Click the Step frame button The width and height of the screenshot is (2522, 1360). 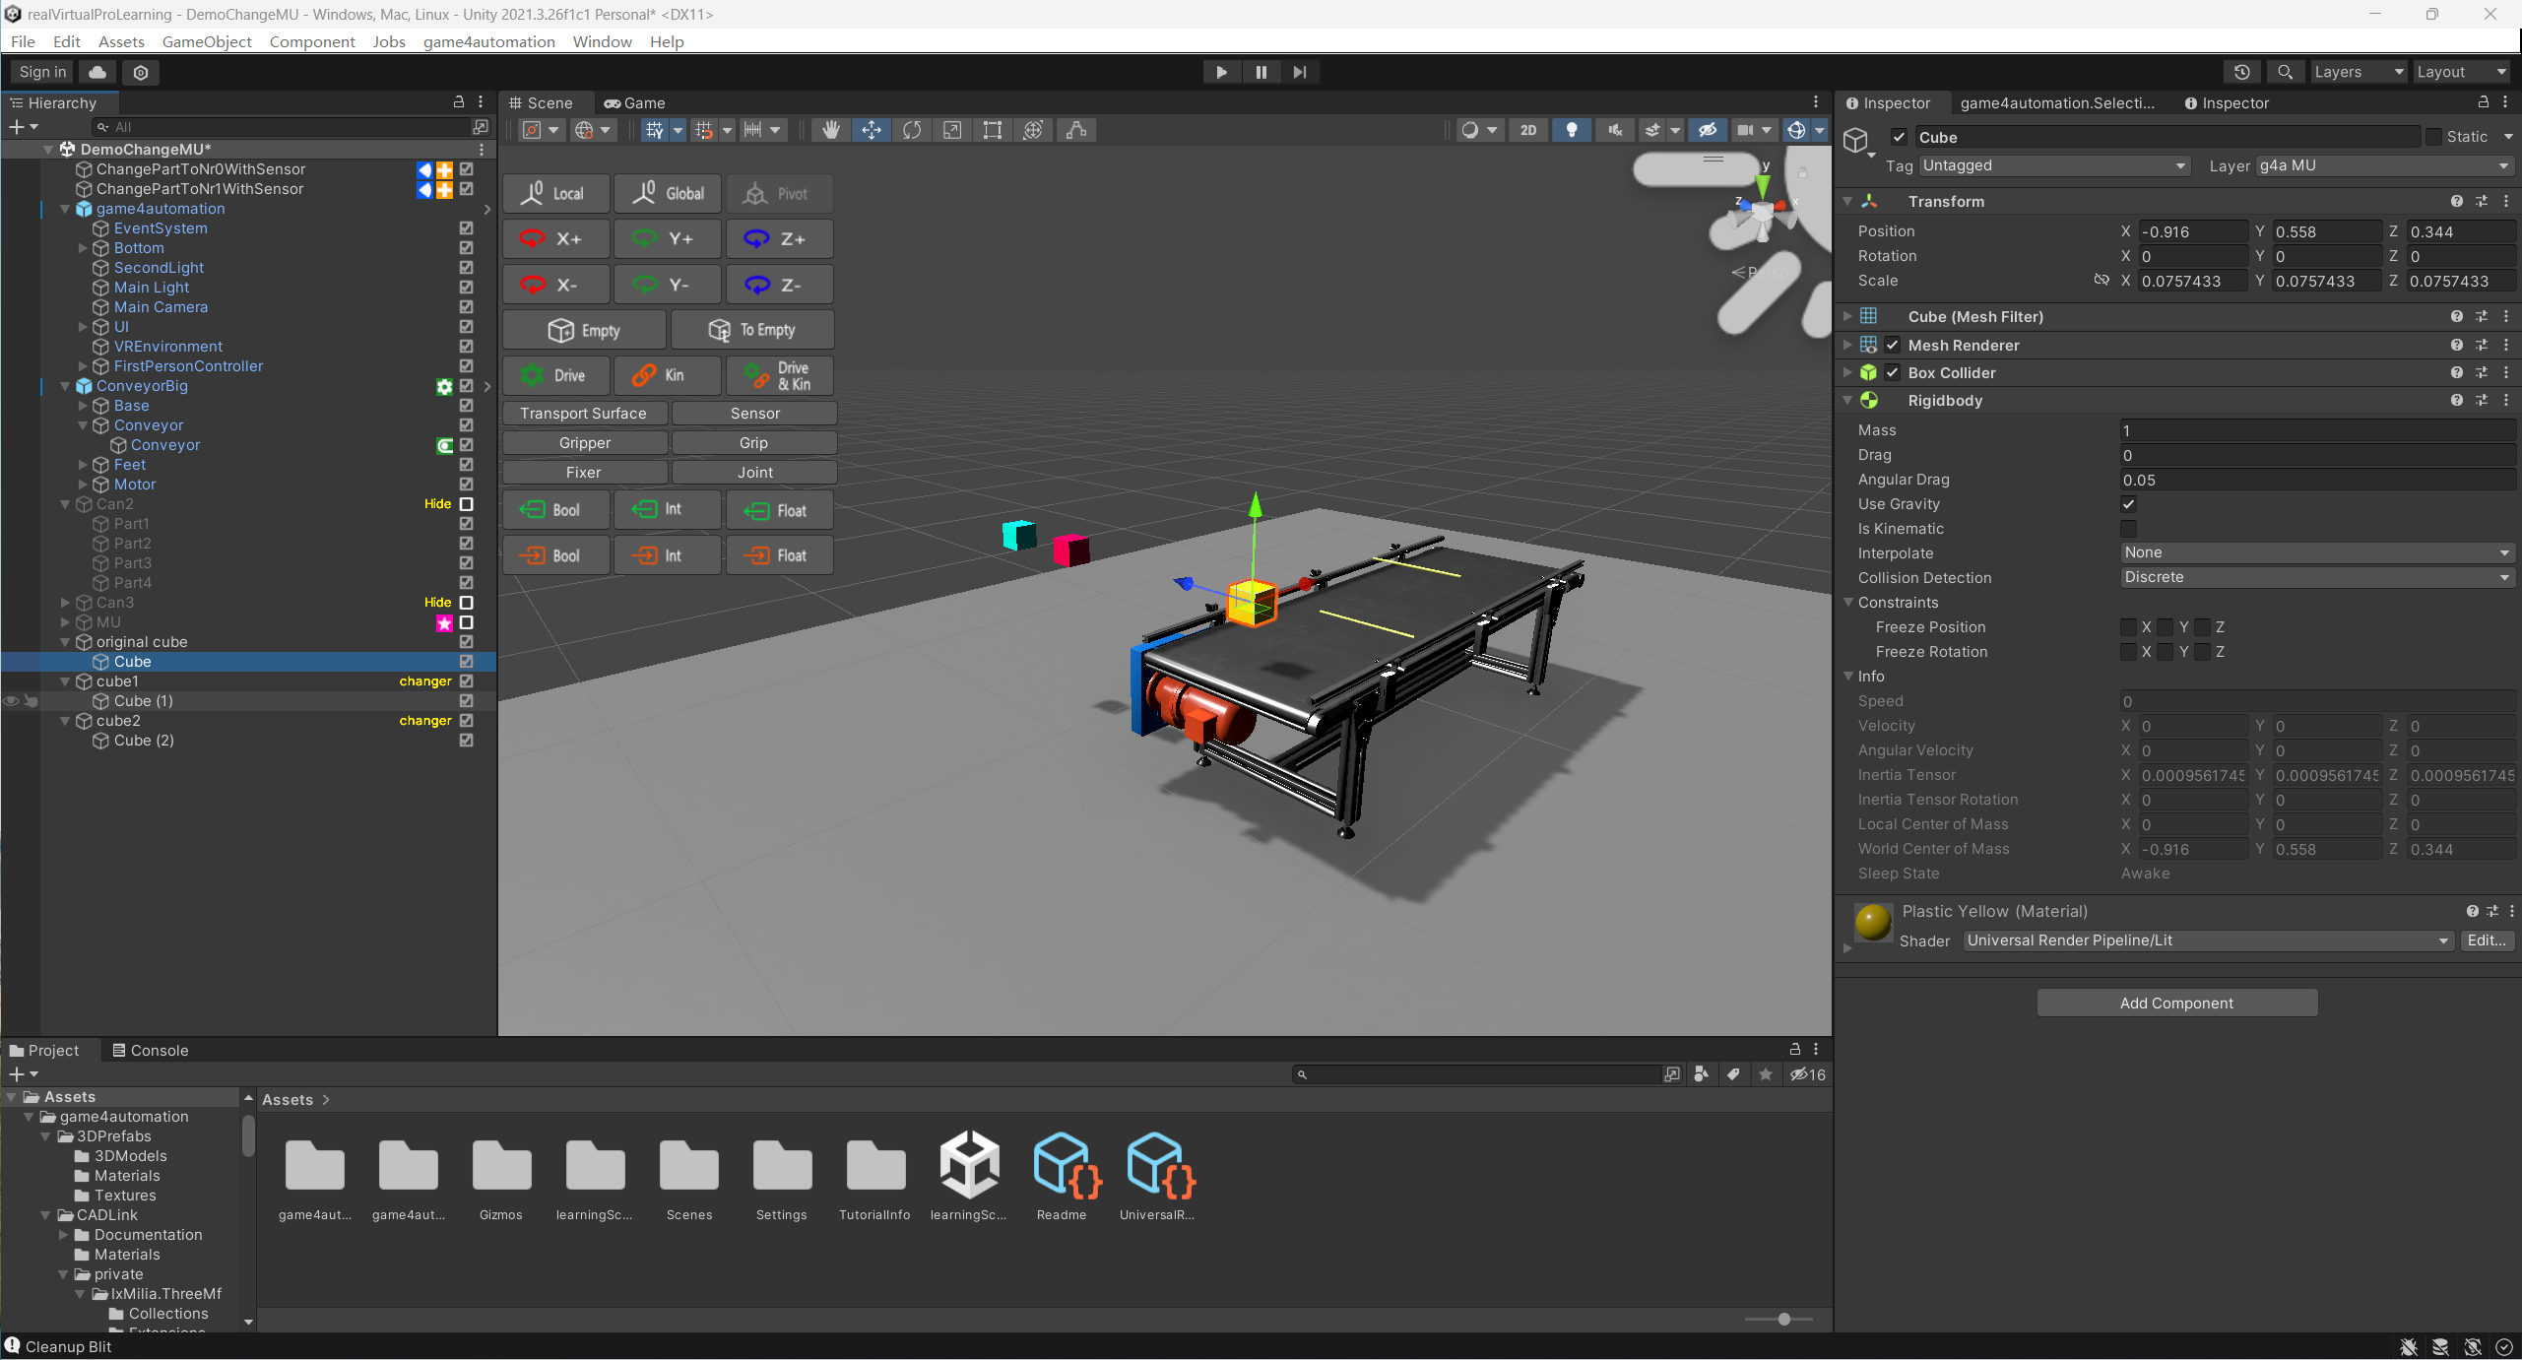tap(1300, 72)
